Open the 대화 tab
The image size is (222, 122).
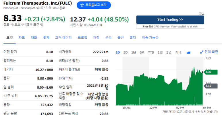point(34,37)
